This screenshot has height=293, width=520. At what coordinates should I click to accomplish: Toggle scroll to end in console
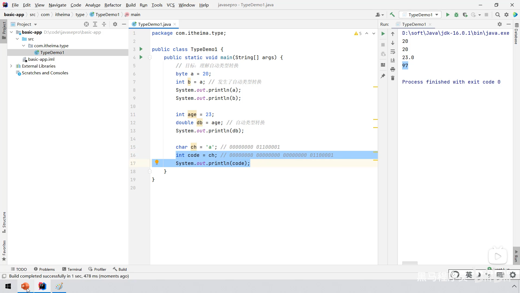point(393,60)
